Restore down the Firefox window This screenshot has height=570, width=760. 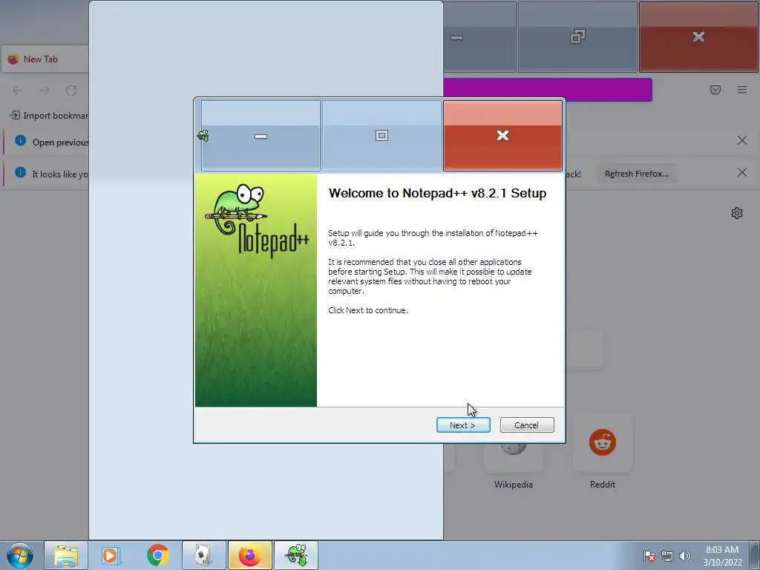coord(577,37)
